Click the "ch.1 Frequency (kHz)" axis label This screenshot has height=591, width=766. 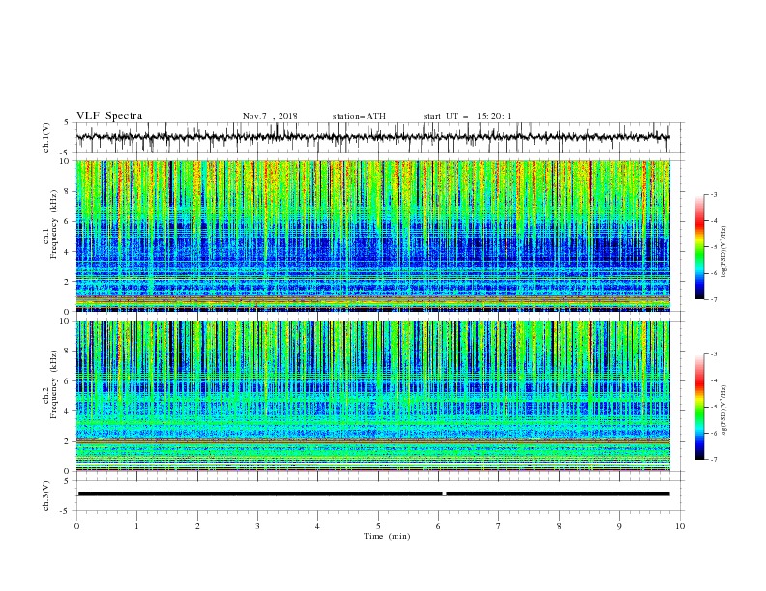click(x=50, y=224)
